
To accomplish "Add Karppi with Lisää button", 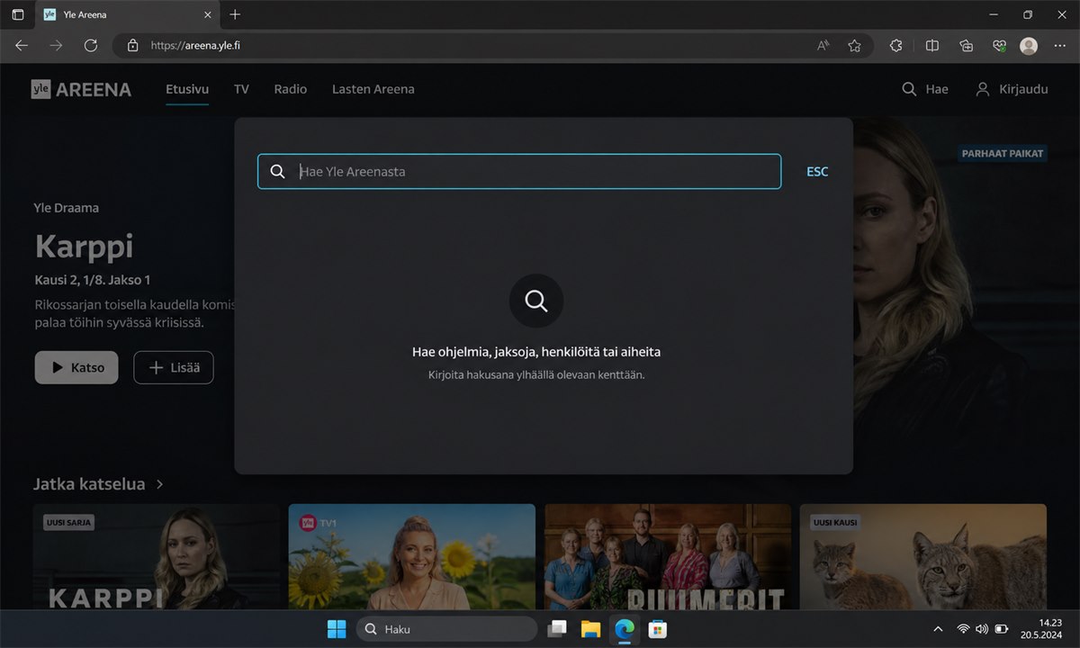I will click(x=174, y=367).
